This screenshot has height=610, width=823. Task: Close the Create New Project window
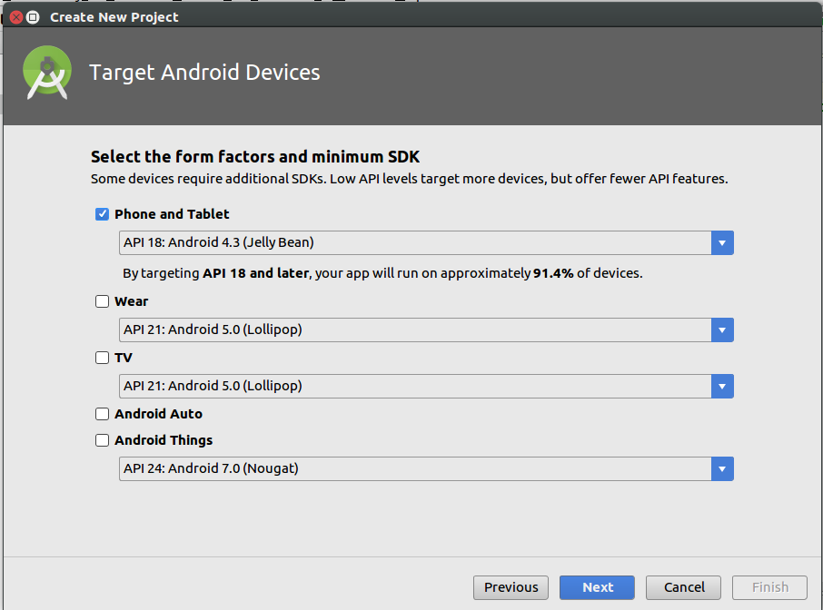[x=16, y=17]
